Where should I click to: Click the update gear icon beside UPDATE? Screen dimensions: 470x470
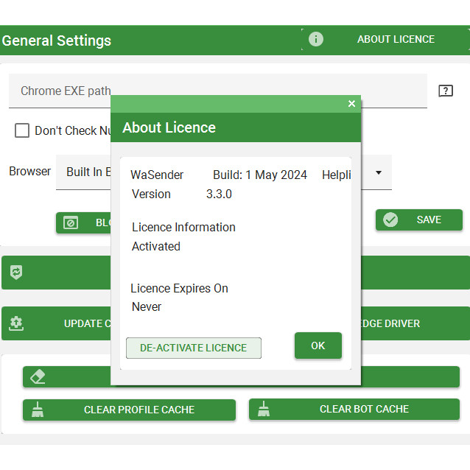tap(16, 323)
